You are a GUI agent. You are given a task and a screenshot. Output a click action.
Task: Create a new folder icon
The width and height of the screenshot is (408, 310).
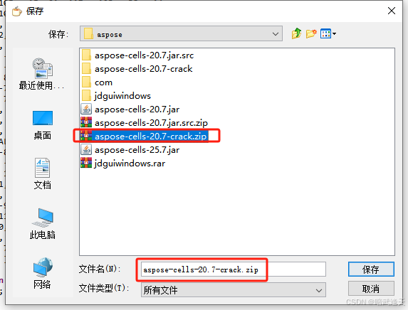point(311,34)
